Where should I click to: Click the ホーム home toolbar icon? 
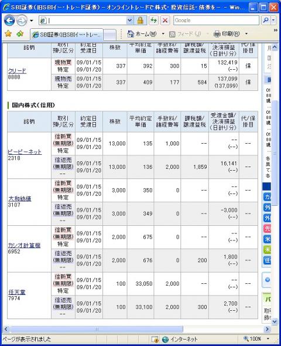click(142, 34)
